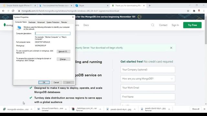Switch to Computer Name tab
Screen dimensions: 207x116
tap(21, 22)
